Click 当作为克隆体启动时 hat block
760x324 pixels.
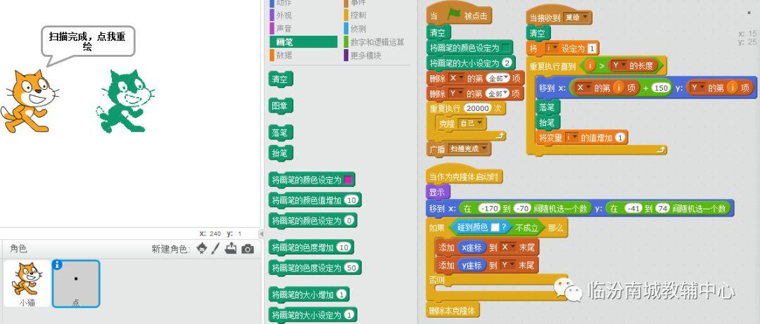(x=464, y=176)
